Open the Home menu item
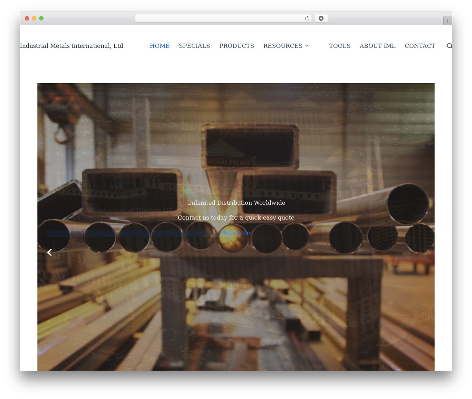472x399 pixels. pyautogui.click(x=160, y=46)
